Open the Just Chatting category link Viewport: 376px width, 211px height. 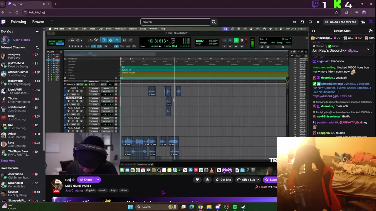pyautogui.click(x=74, y=190)
